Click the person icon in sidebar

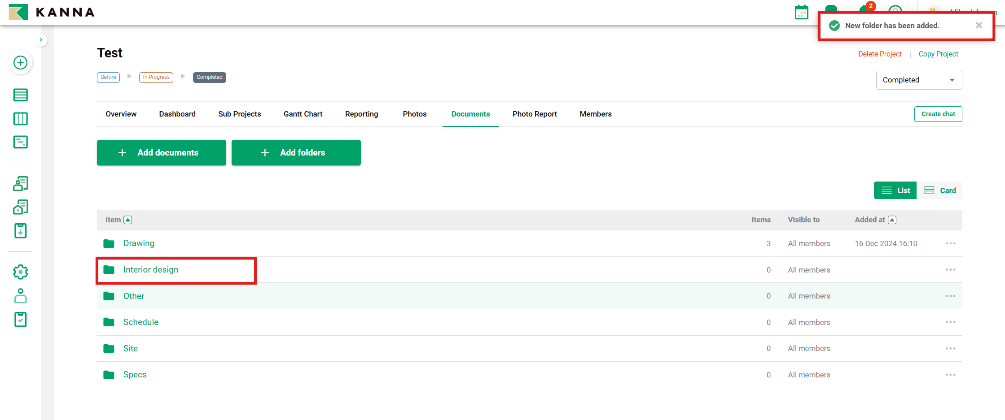(20, 296)
